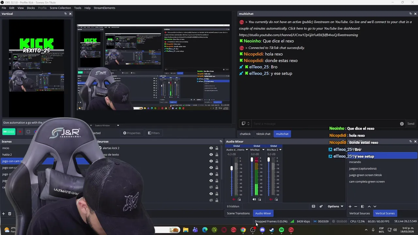Open Steam from the taskbar
Viewport: 418px width, 235px height.
click(272, 230)
